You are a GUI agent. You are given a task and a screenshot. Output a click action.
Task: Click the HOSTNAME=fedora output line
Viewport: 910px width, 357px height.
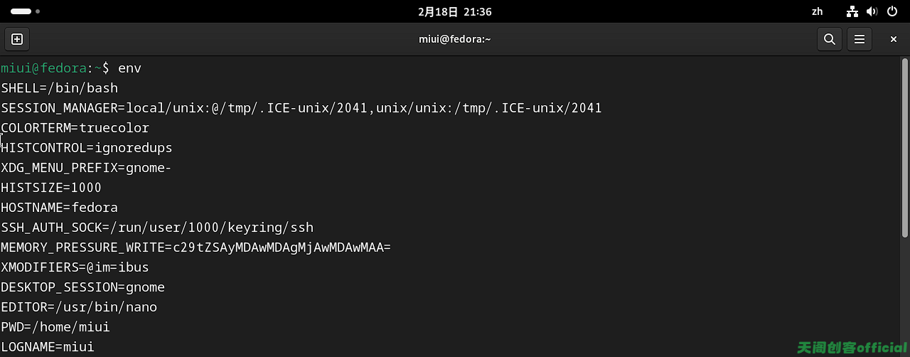pos(60,208)
